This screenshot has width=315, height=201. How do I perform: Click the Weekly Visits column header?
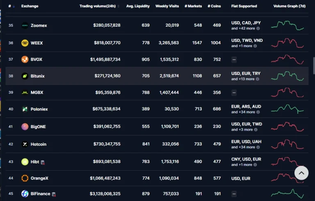click(x=167, y=6)
